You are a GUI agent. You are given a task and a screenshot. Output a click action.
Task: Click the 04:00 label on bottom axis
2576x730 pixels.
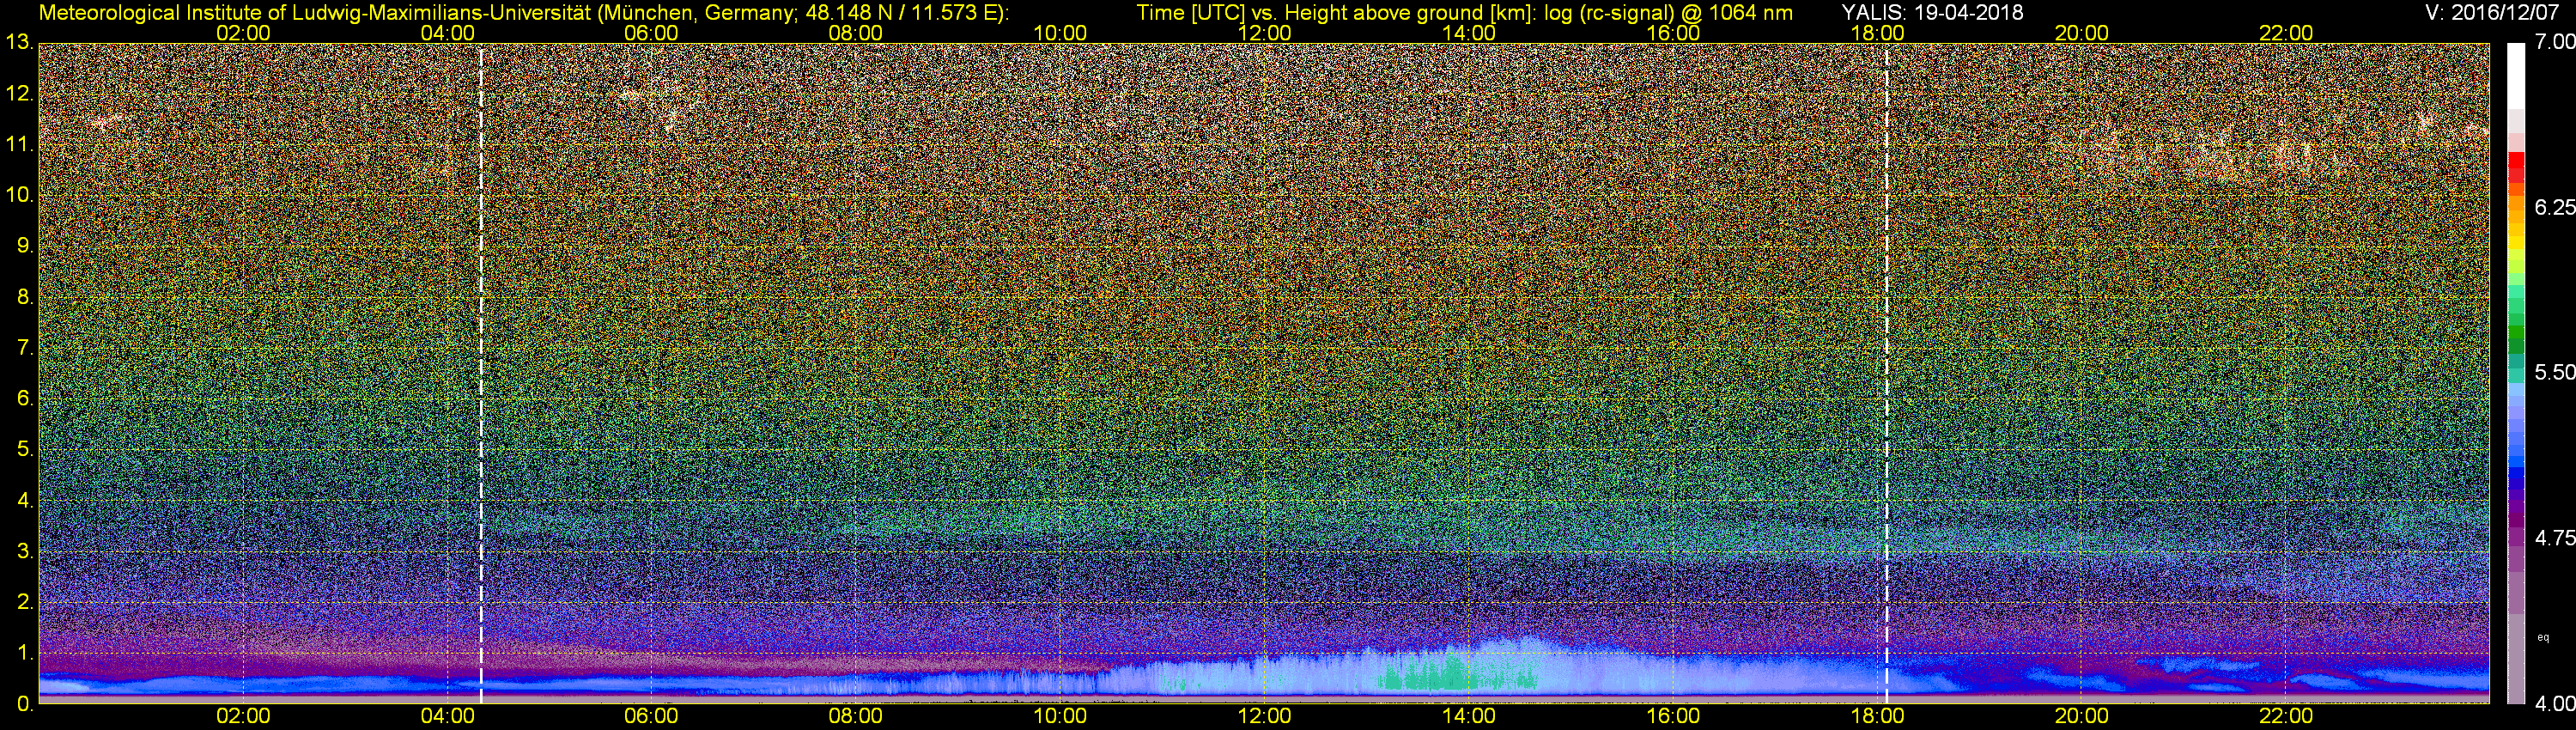[447, 717]
